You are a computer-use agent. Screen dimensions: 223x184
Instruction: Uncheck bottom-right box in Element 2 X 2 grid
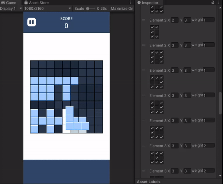157,36
